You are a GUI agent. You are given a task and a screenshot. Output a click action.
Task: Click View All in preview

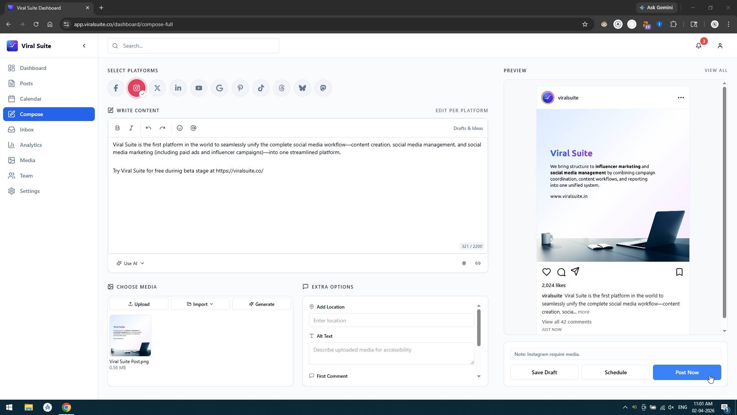(x=716, y=70)
